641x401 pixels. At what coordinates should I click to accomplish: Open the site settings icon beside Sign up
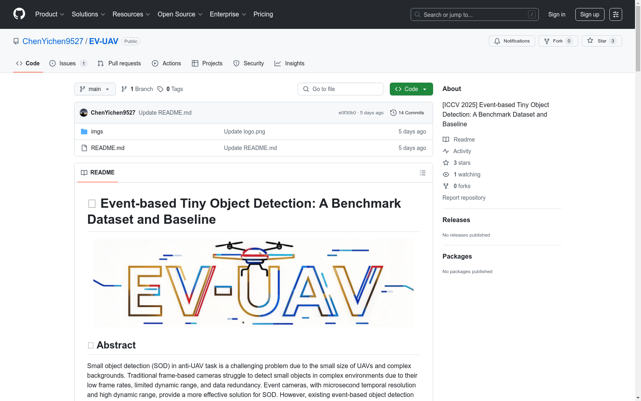tap(616, 14)
